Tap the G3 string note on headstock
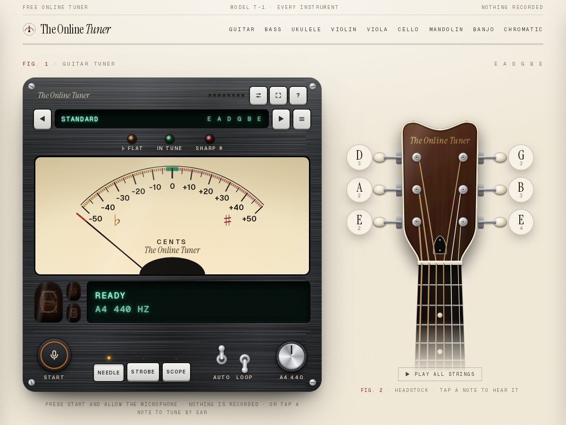The image size is (566, 425). click(x=521, y=157)
